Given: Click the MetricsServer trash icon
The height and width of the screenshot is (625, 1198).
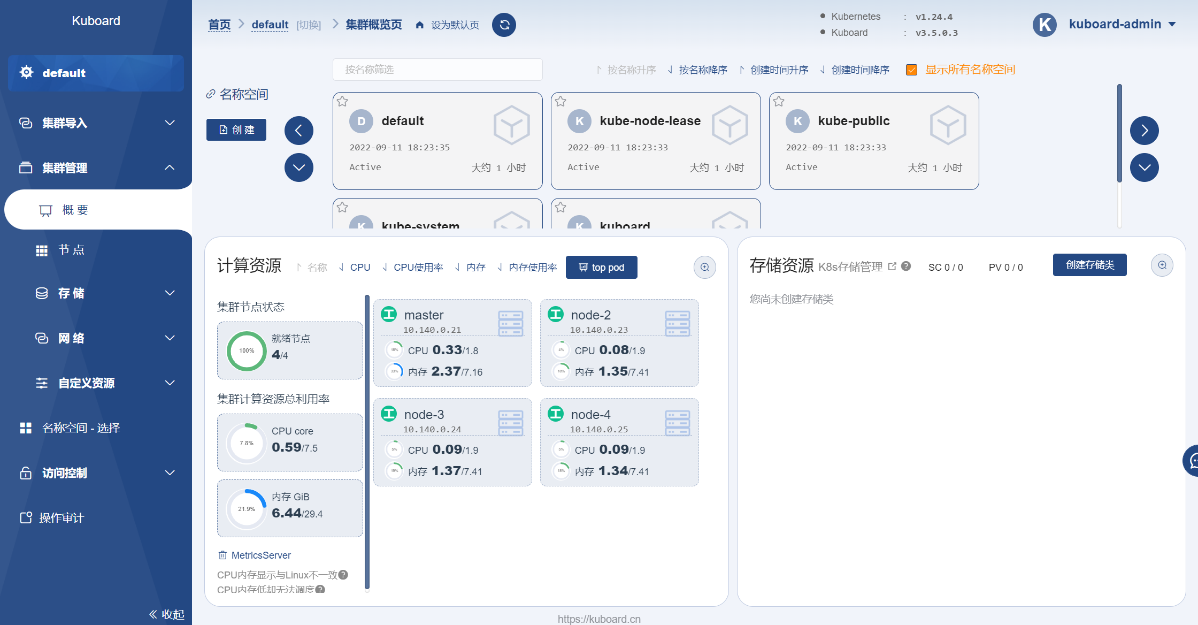Looking at the screenshot, I should coord(222,555).
